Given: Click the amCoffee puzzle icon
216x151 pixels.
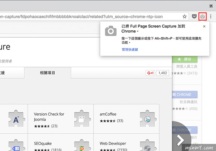Looking at the screenshot, I should tap(148, 119).
